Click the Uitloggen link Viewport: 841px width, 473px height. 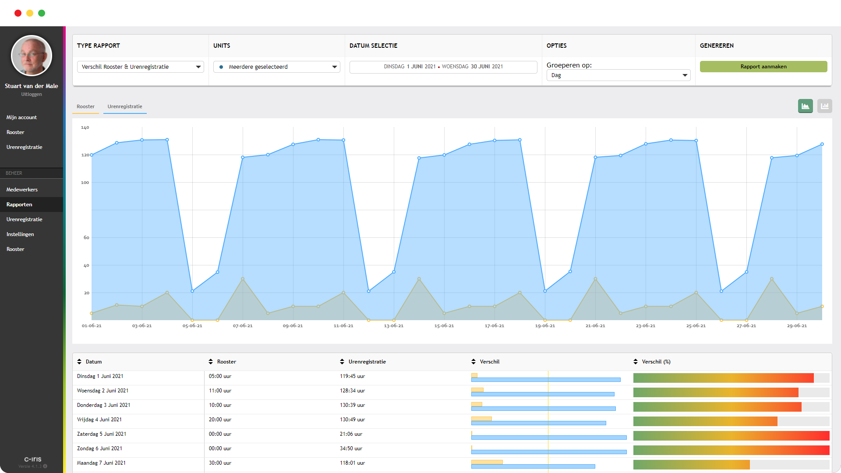click(x=32, y=94)
